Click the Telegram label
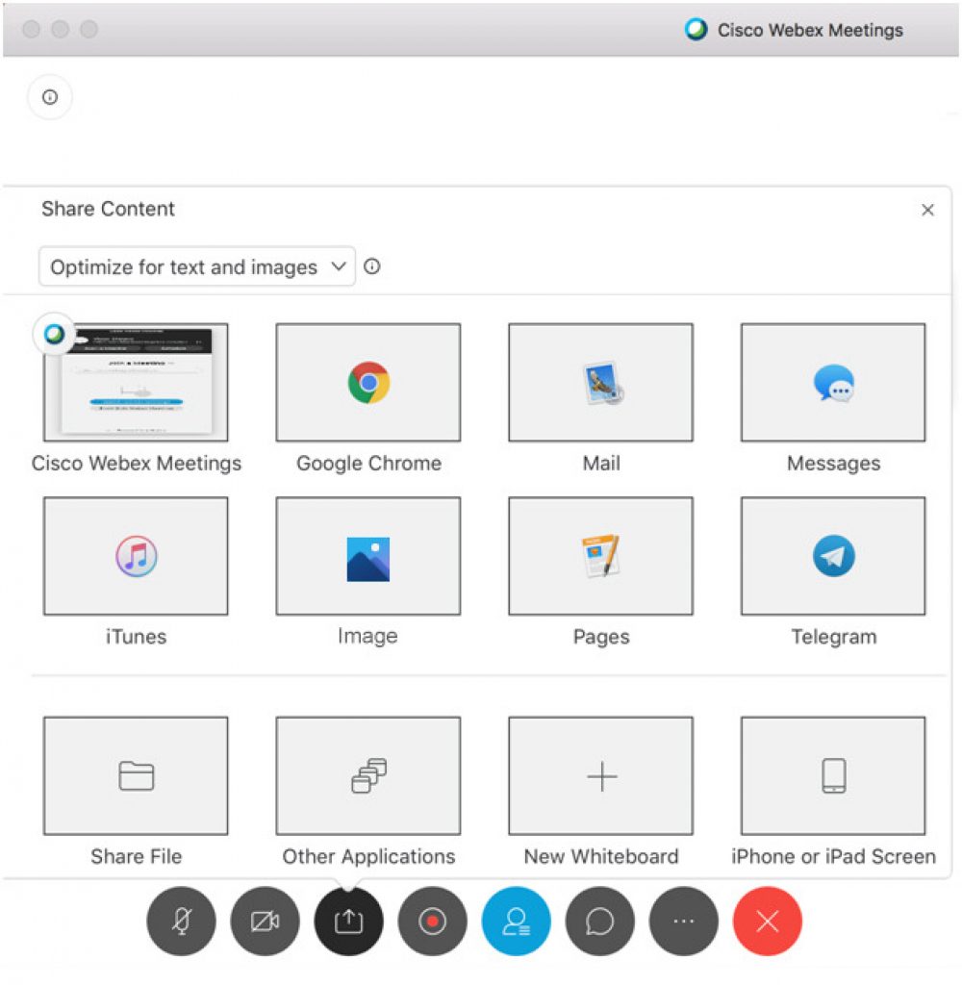The height and width of the screenshot is (985, 962). (x=834, y=637)
